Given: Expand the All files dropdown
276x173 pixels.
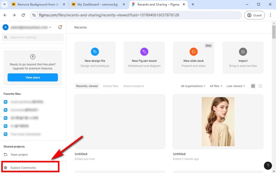Looking at the screenshot, I should (216, 86).
